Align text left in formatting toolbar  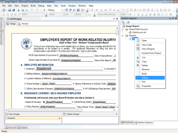point(151,15)
